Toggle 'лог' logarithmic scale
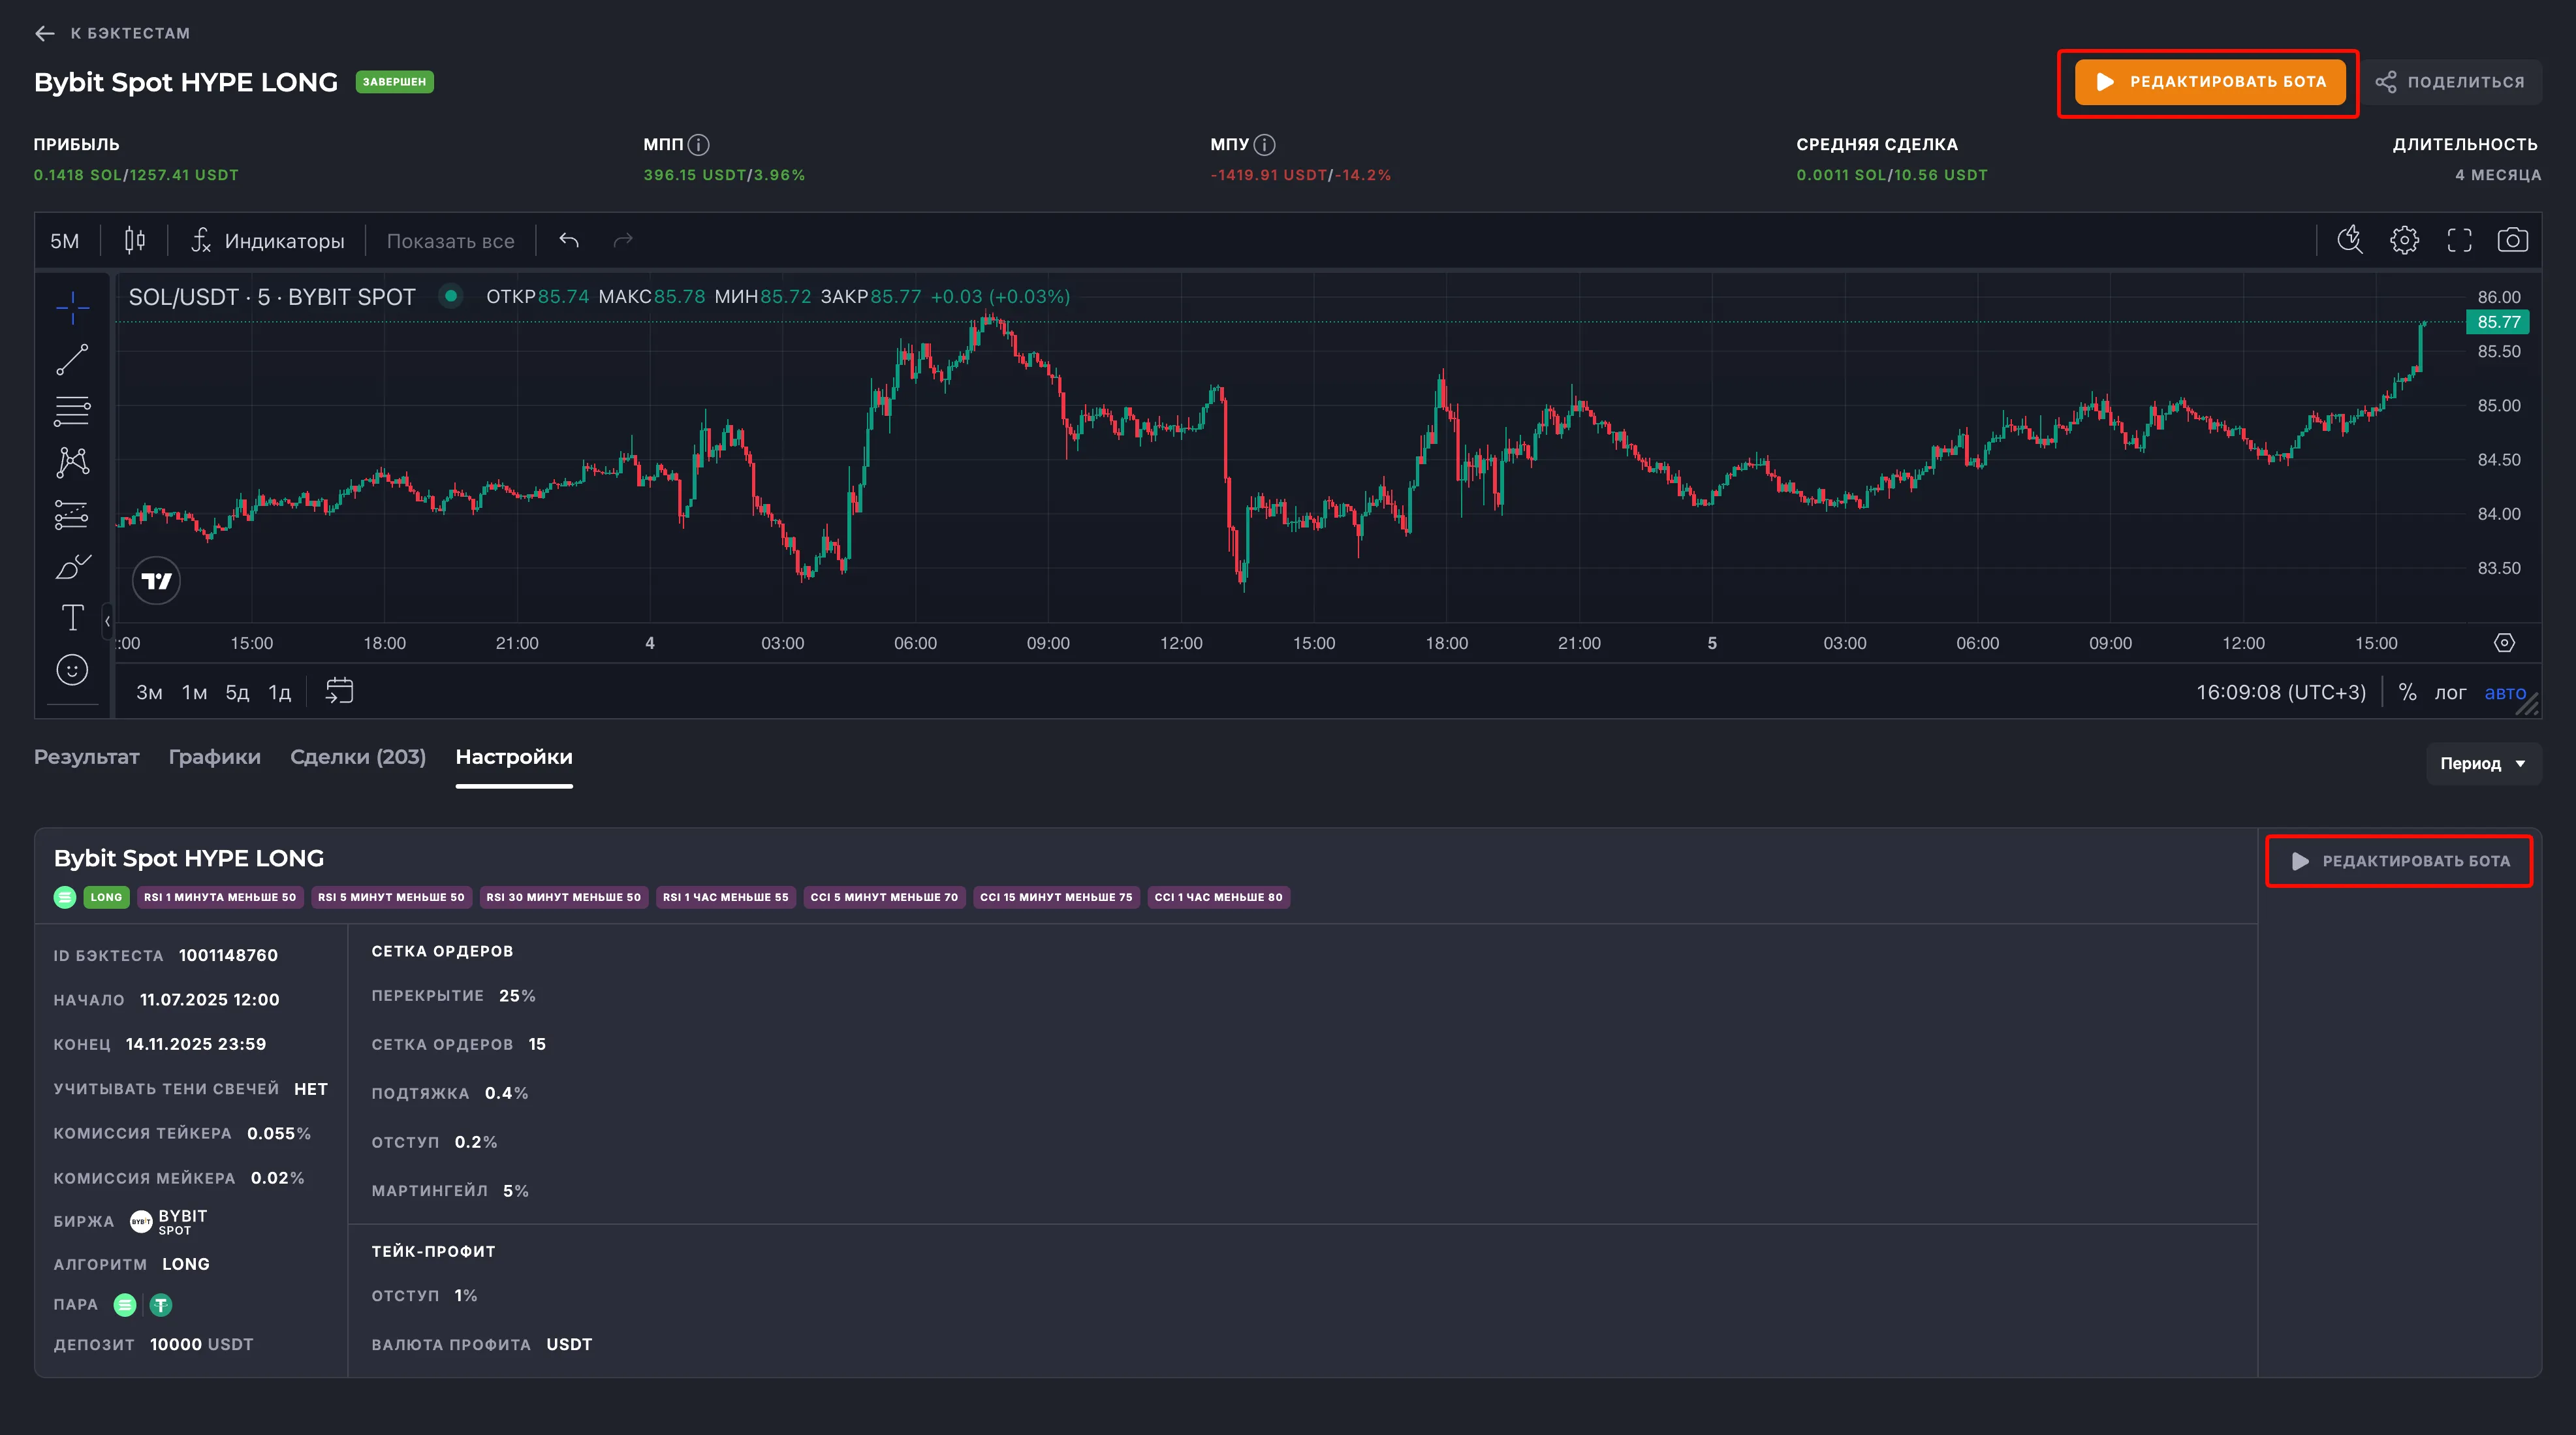 tap(2450, 692)
